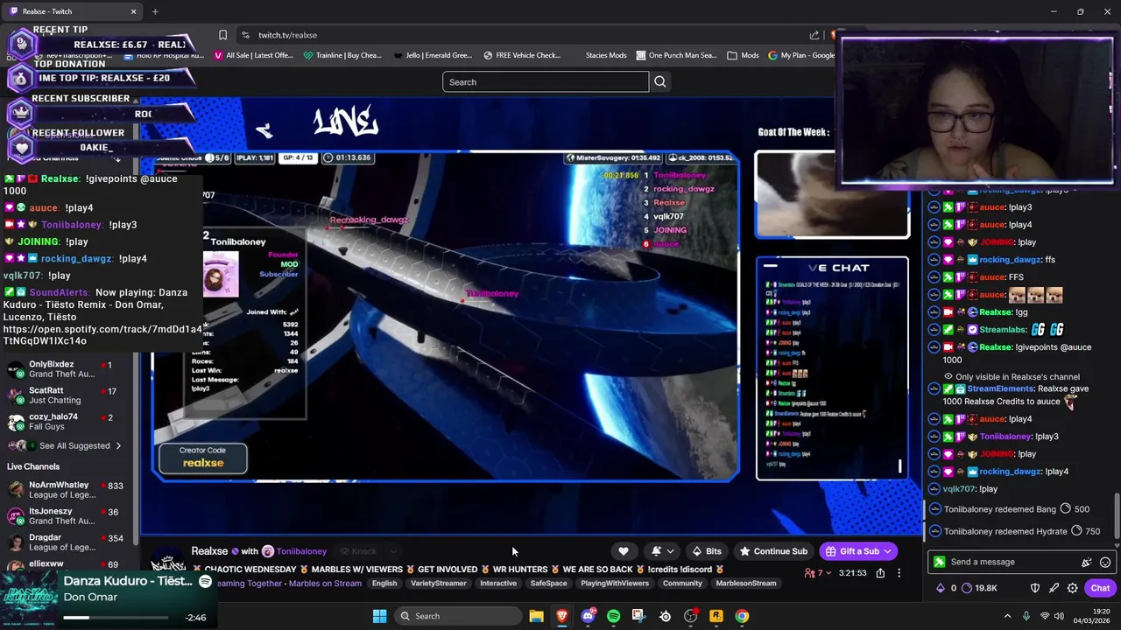Open the emote picker smiley icon

[x=1105, y=562]
